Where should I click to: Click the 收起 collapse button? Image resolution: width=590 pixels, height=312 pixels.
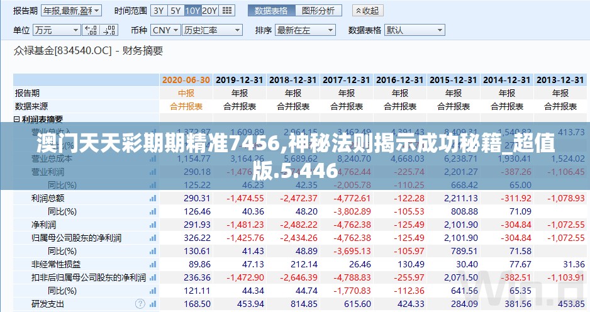click(367, 11)
